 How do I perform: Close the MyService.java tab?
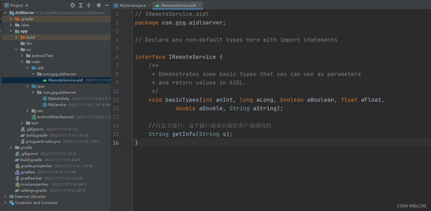tap(149, 6)
